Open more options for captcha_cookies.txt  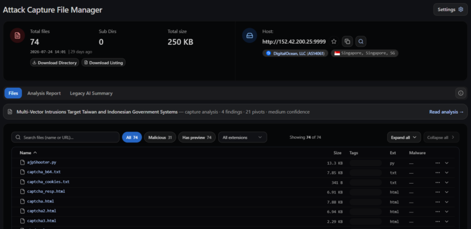pos(437,182)
